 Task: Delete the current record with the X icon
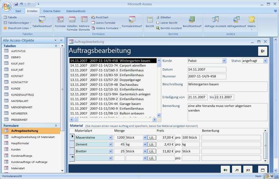tap(248, 170)
